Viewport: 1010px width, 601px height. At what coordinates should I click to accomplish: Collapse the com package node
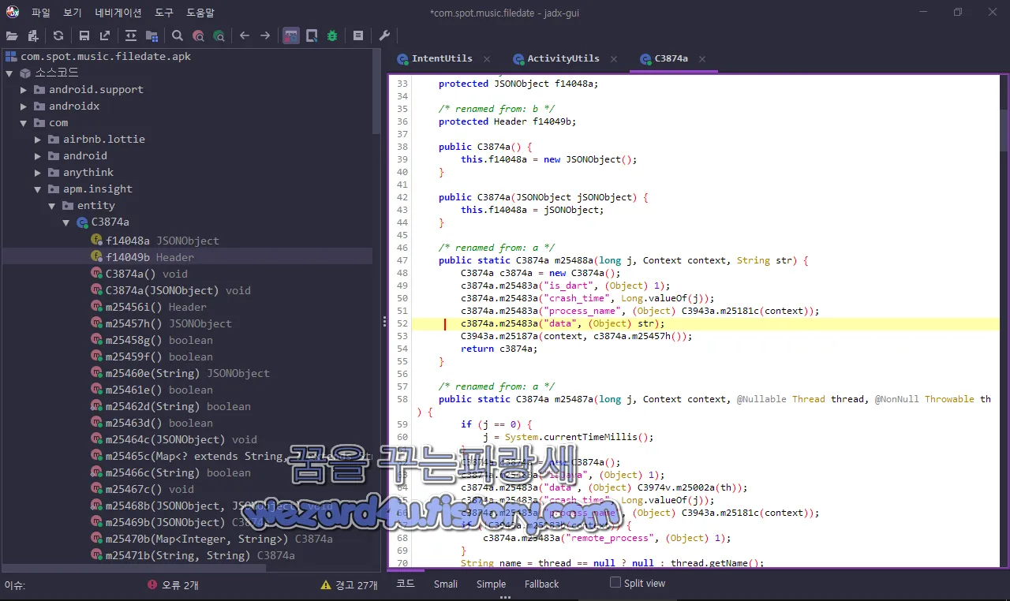pos(24,123)
